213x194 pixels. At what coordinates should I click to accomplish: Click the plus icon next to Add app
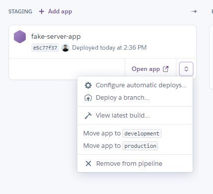pos(42,11)
